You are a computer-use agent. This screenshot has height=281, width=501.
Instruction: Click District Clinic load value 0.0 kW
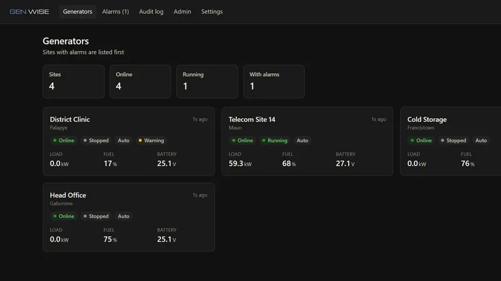[59, 164]
